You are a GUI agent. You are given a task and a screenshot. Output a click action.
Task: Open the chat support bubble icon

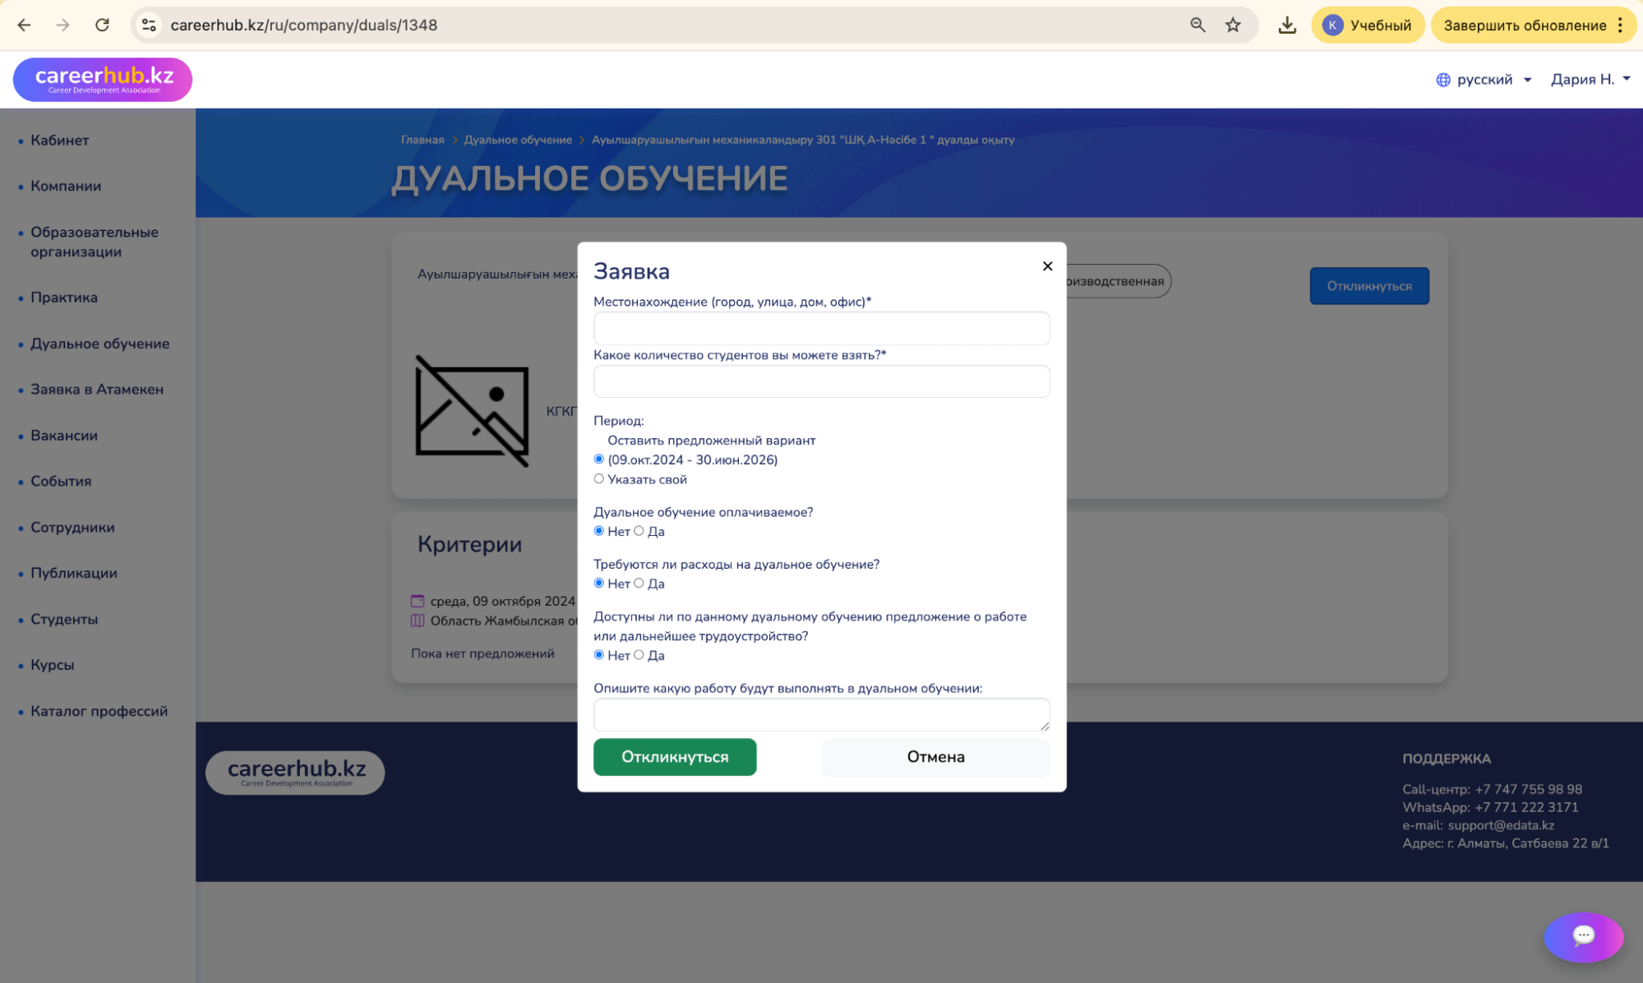pyautogui.click(x=1583, y=935)
